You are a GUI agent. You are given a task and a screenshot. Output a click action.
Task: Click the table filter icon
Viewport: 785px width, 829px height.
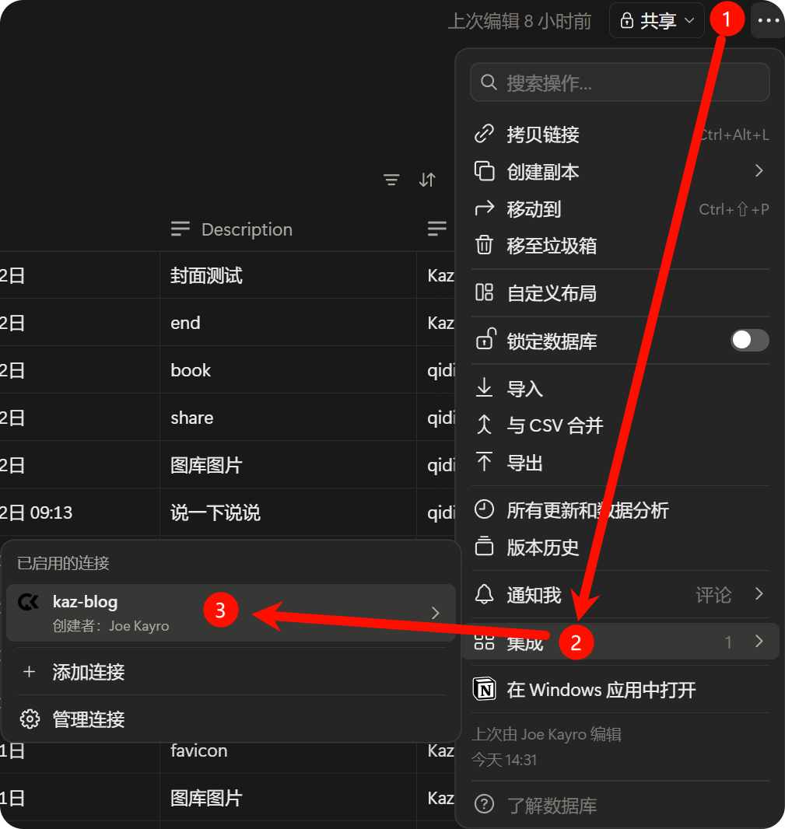[391, 180]
